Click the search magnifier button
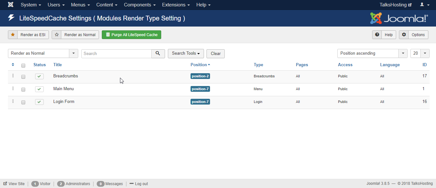This screenshot has height=188, width=436. point(158,54)
